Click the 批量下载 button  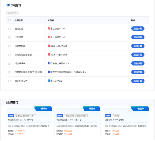click(12, 13)
